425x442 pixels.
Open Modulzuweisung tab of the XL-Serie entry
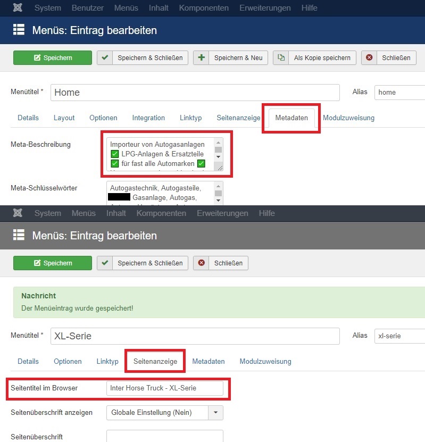point(265,362)
